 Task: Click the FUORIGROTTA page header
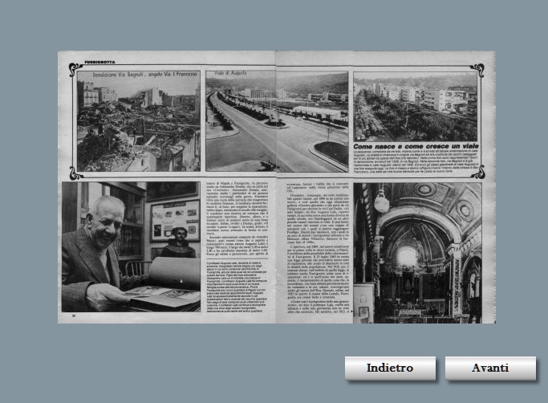pos(99,62)
